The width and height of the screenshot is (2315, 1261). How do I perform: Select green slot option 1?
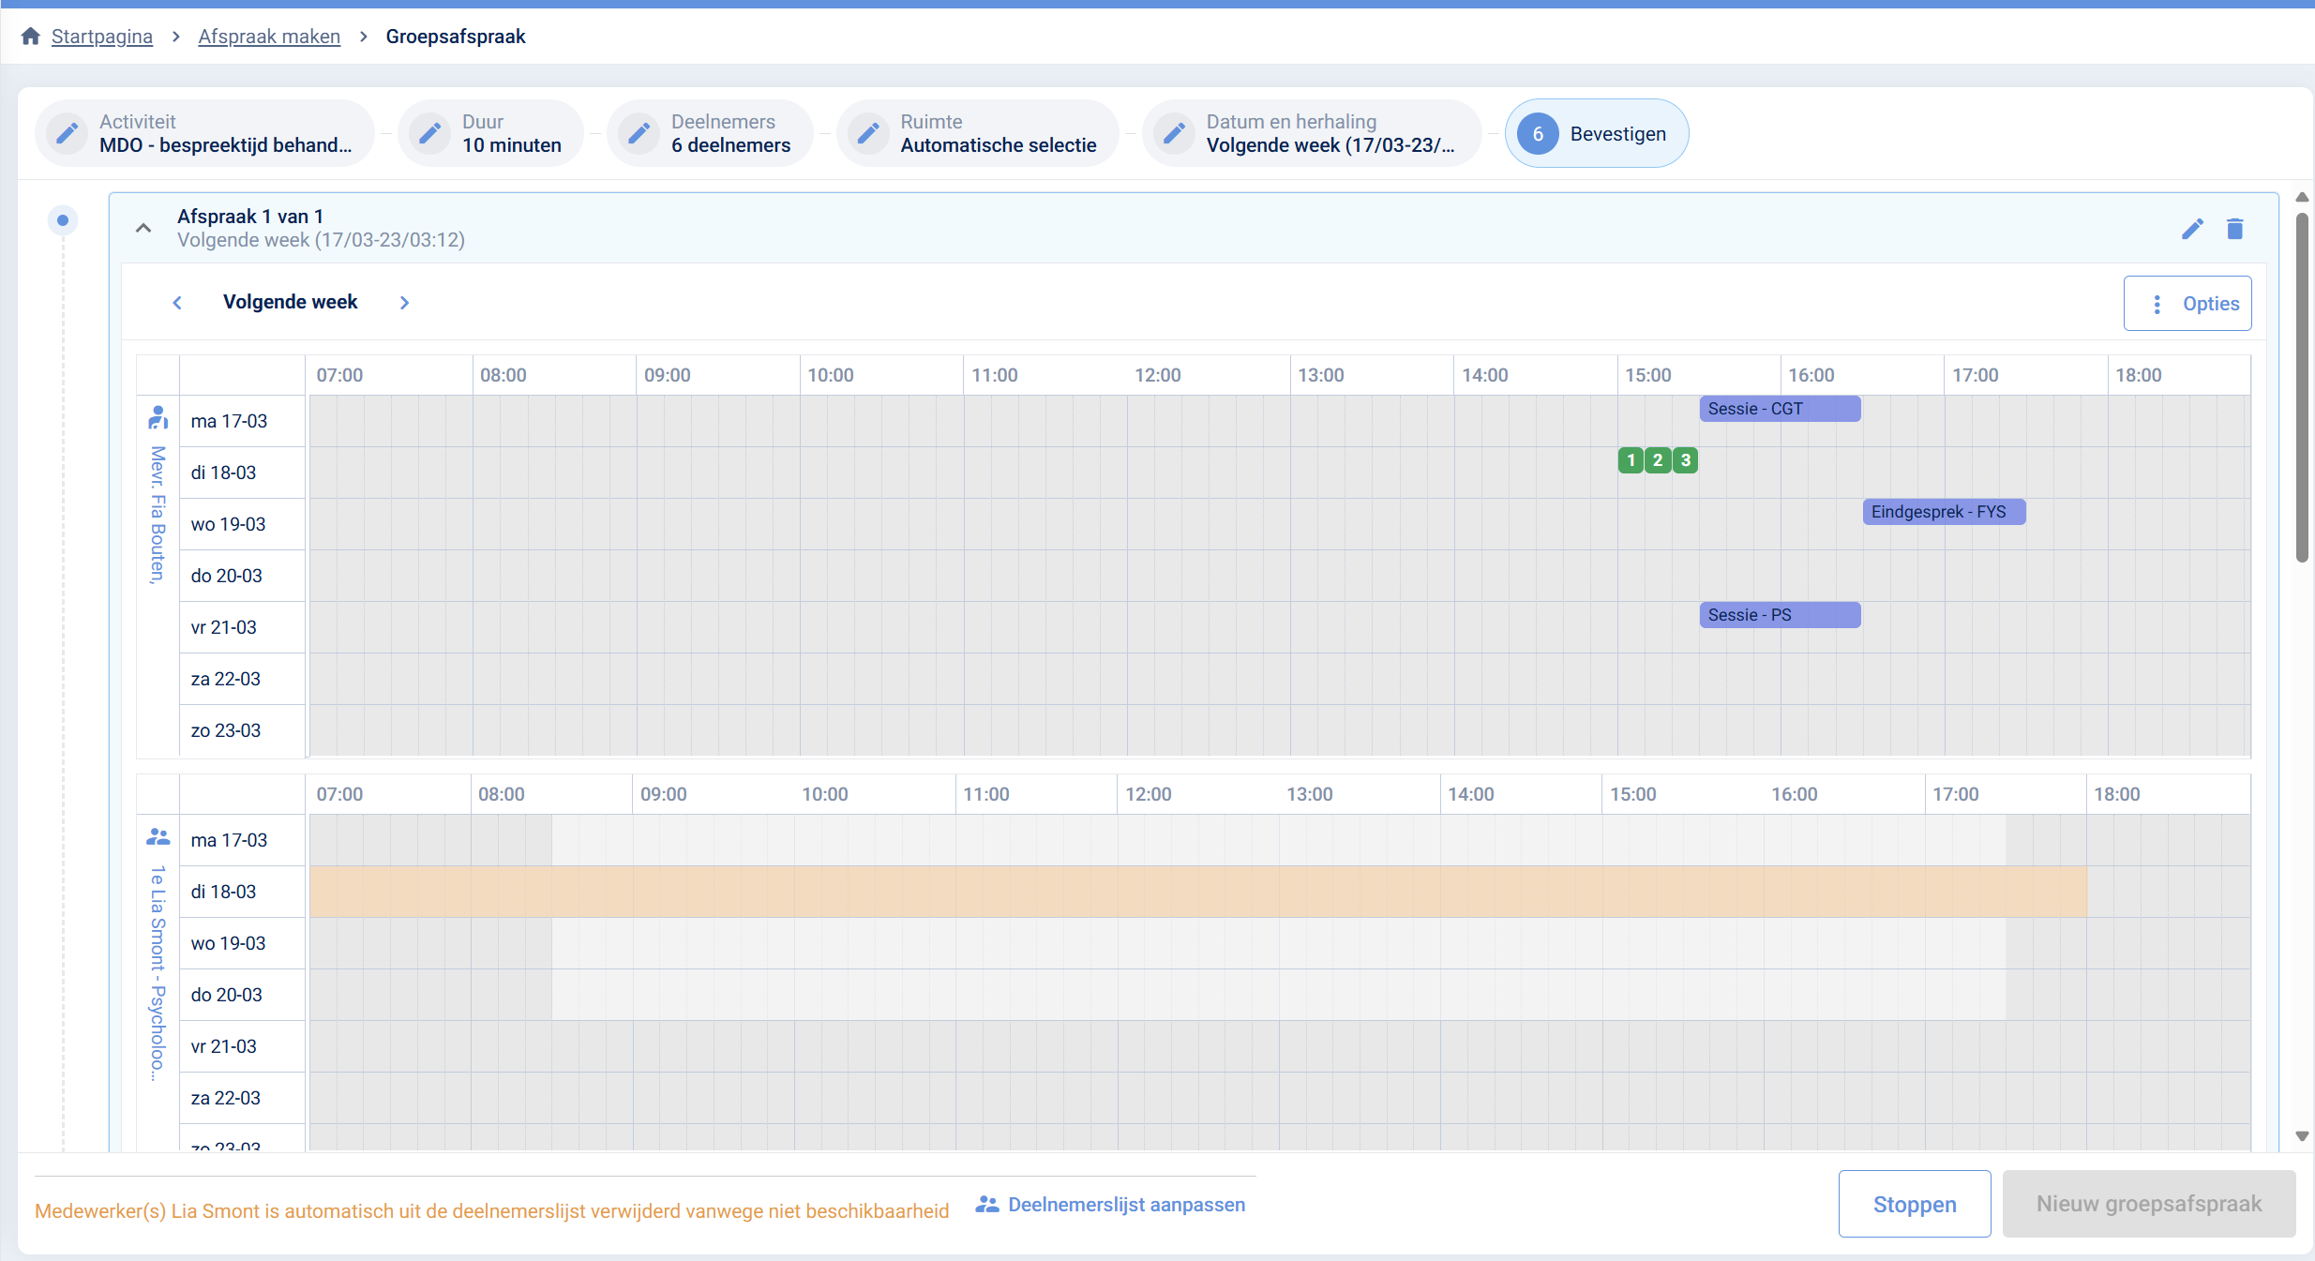pos(1631,460)
